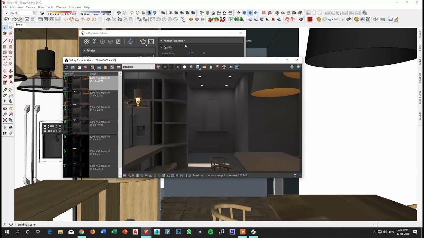Click teapot render button in Asset Editor

click(143, 42)
